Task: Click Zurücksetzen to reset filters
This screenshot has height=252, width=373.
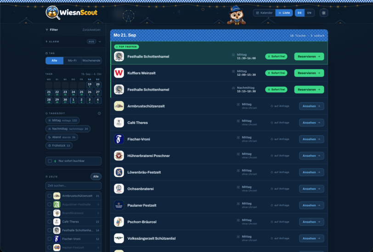Action: point(91,30)
